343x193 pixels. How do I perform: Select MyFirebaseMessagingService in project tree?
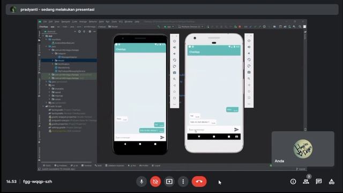(x=70, y=71)
